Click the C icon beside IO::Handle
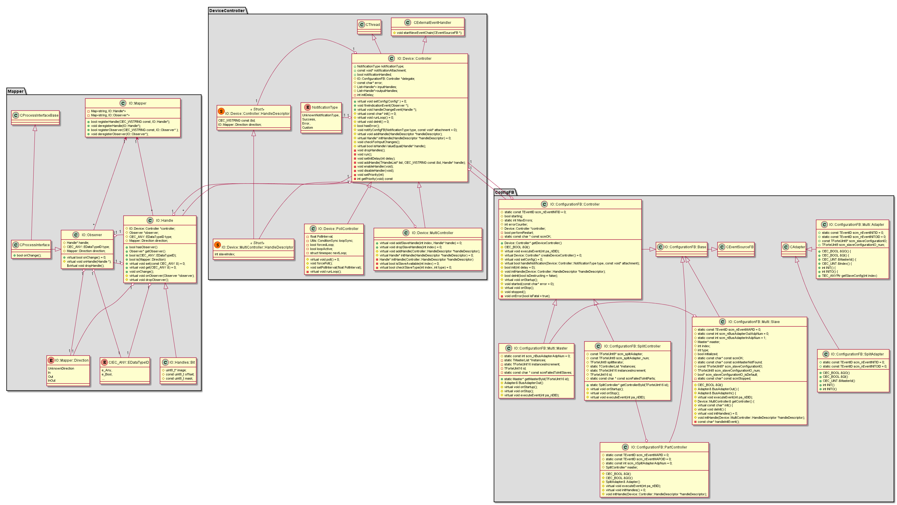This screenshot has height=505, width=897. point(150,220)
